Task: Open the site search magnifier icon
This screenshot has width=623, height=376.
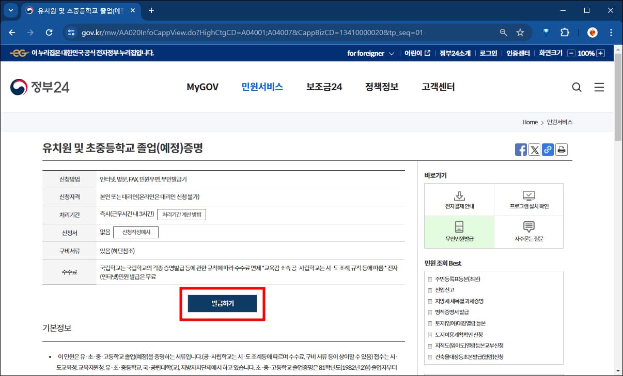Action: coord(577,87)
